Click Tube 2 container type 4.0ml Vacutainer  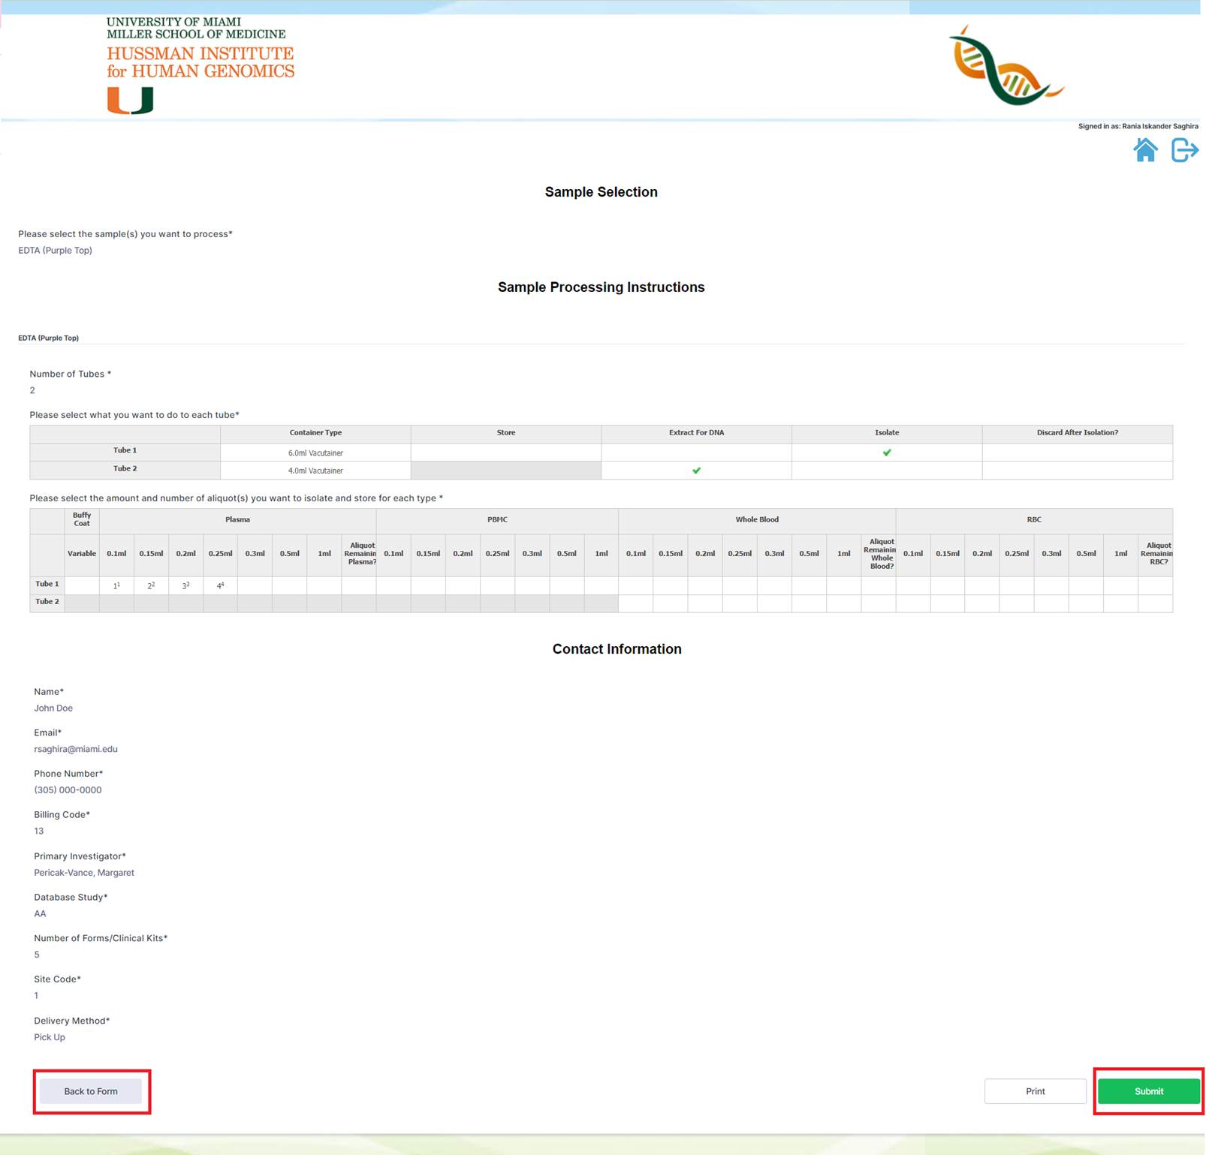[x=315, y=471]
